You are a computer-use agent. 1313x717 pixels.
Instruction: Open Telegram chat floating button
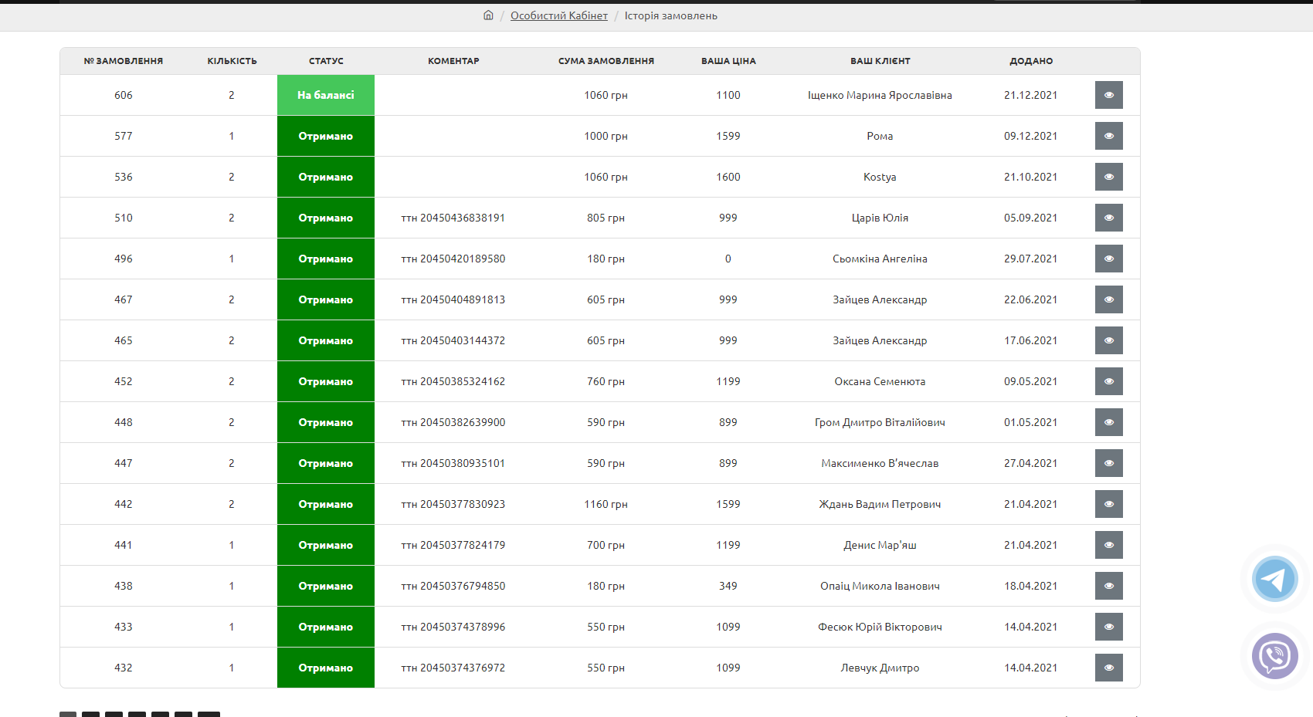coord(1274,579)
